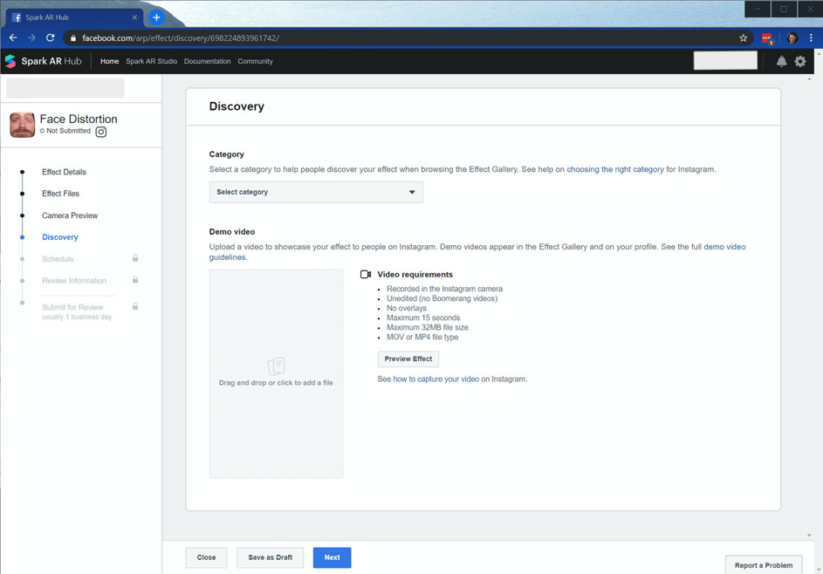Click the Next button
This screenshot has height=574, width=823.
[333, 557]
